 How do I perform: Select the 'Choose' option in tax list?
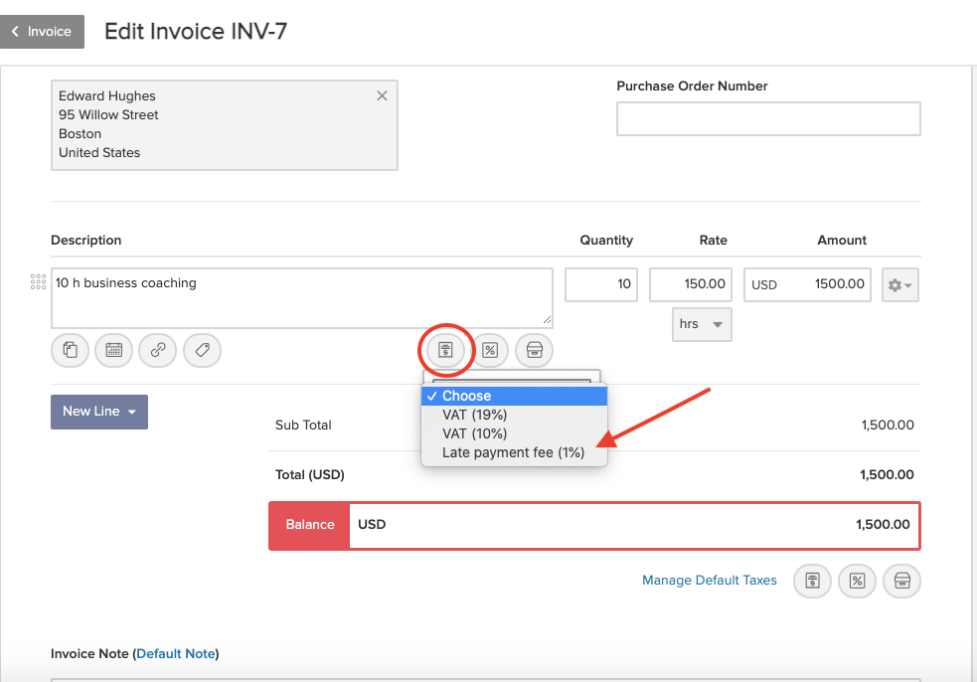click(514, 396)
